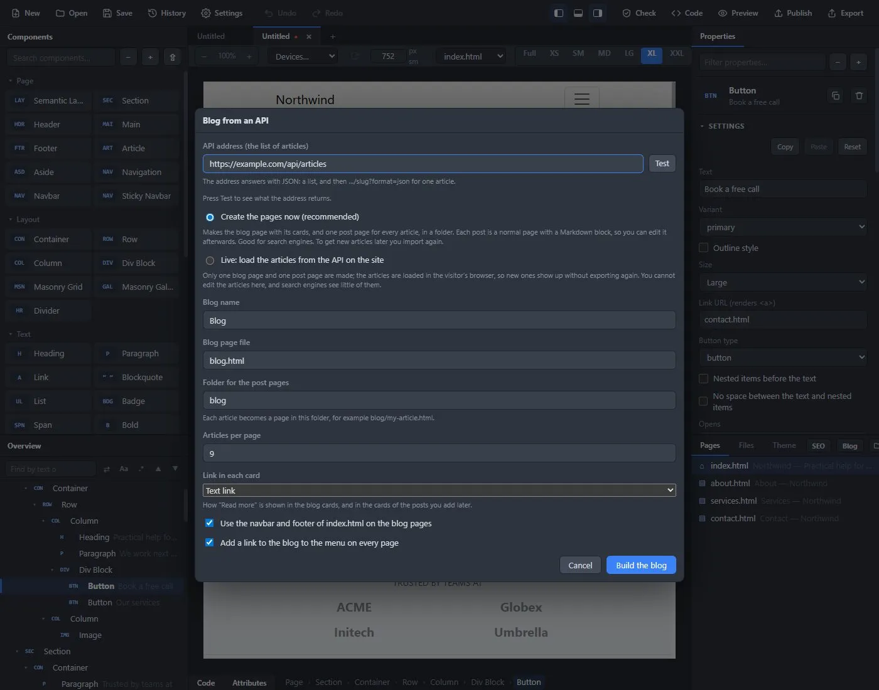Copy the button settings

(x=785, y=147)
